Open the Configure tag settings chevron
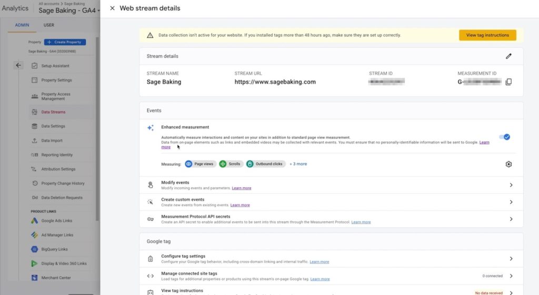 tap(511, 259)
